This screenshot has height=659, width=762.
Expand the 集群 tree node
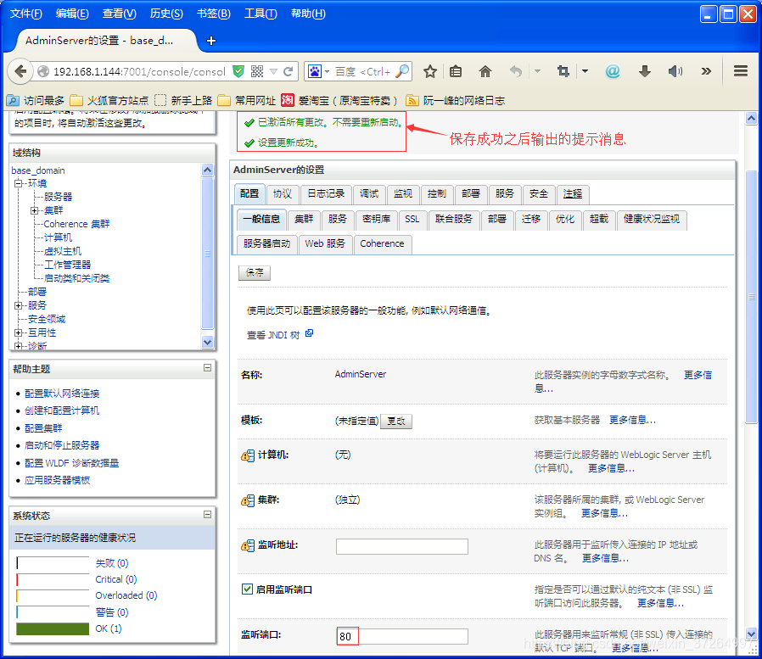pos(34,210)
